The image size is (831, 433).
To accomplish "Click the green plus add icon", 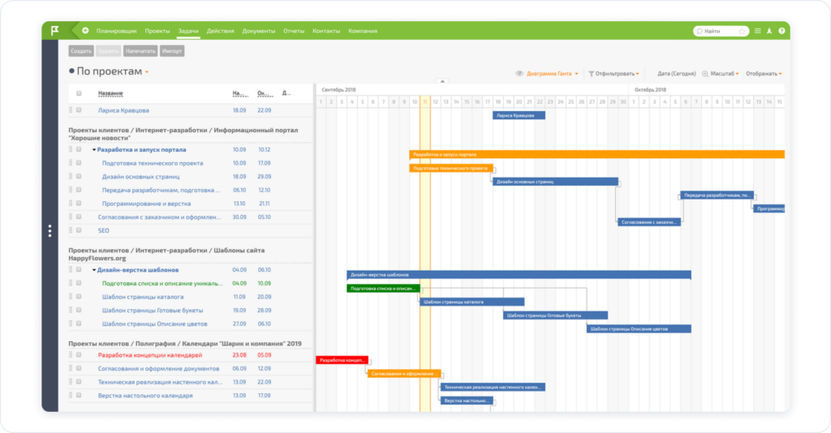I will (x=85, y=31).
